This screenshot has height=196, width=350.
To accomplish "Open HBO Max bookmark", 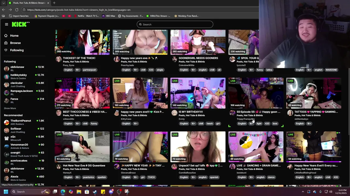I will click(x=109, y=16).
